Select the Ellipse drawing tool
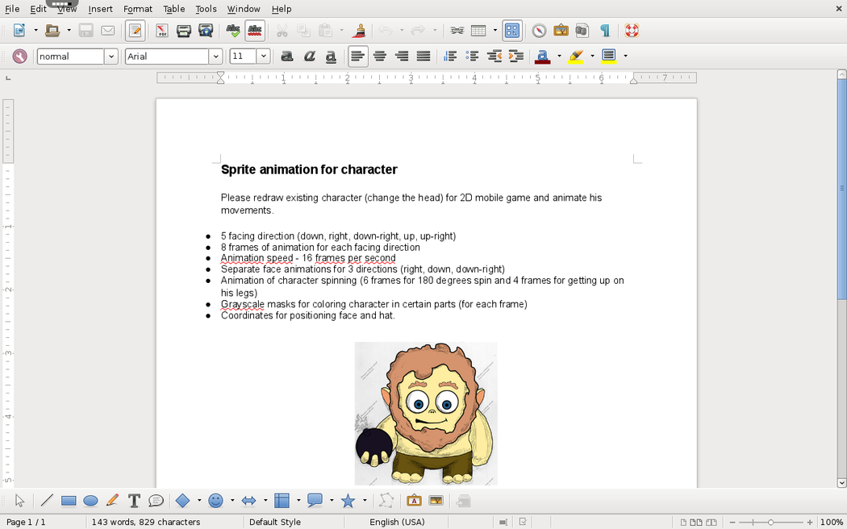This screenshot has width=847, height=529. click(90, 501)
